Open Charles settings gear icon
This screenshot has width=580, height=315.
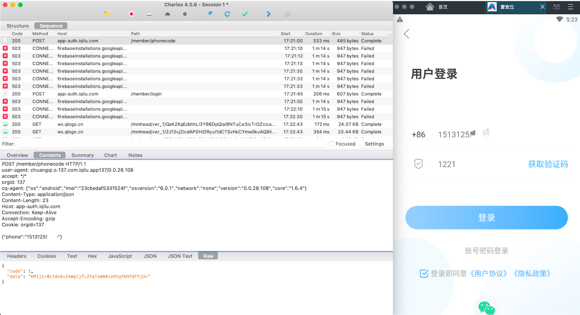tap(287, 14)
